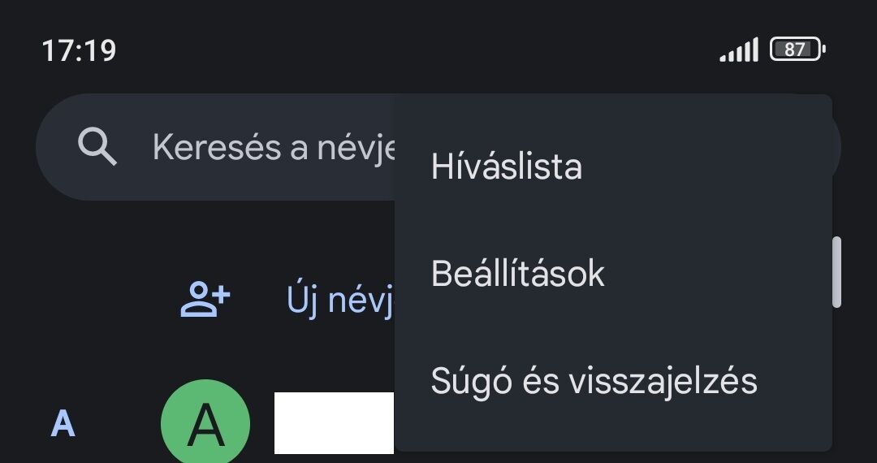This screenshot has height=463, width=877.
Task: Tap the magnifying glass search icon
Action: 97,146
